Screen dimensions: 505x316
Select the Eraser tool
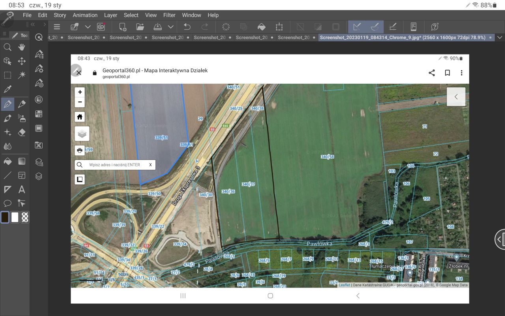click(22, 132)
